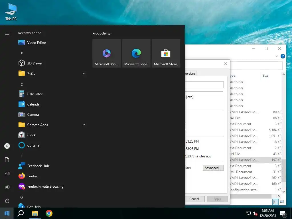Open File Explorer from the taskbar
Image resolution: width=292 pixels, height=219 pixels.
coord(35,213)
